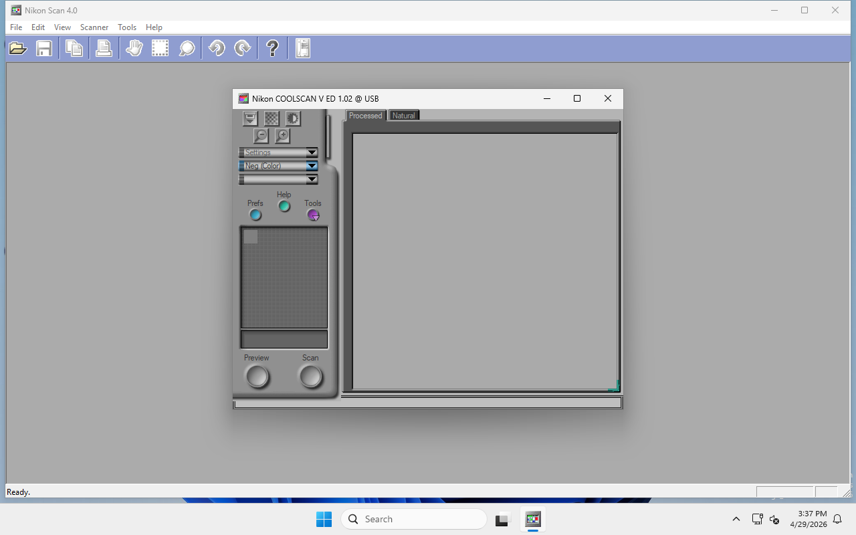Select the Hand grabber tool
The width and height of the screenshot is (856, 535).
click(134, 48)
